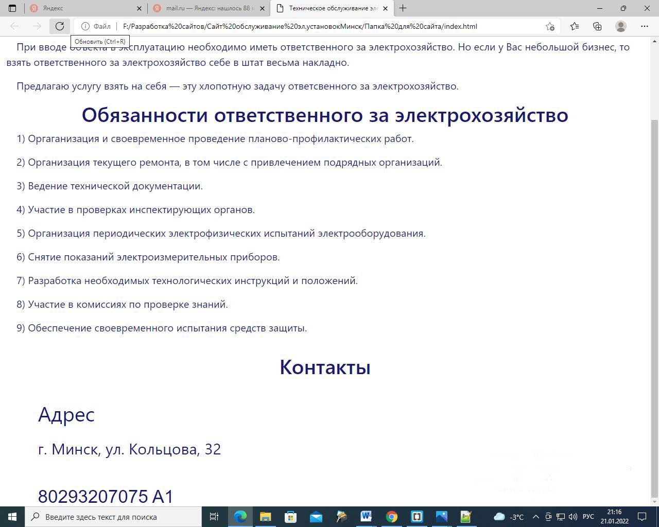Open Microsoft Word from taskbar
Screen dimensions: 659x527
pos(366,517)
